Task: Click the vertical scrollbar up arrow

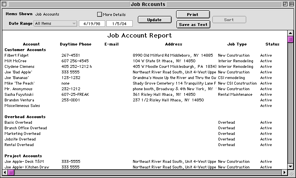Action: (x=290, y=33)
